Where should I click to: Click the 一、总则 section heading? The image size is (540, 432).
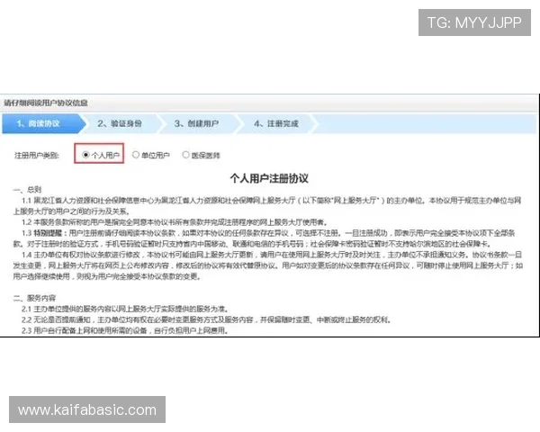click(27, 190)
